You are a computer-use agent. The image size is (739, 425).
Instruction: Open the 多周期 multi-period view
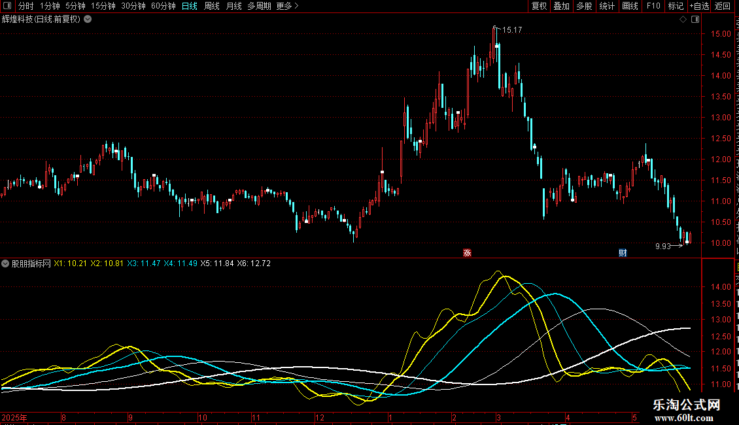click(x=259, y=6)
